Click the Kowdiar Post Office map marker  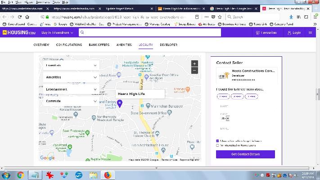point(146,77)
